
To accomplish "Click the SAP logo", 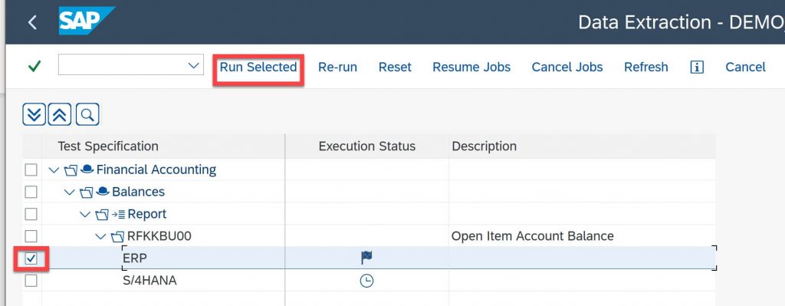I will coord(86,21).
